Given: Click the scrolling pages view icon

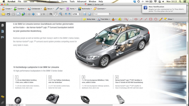Looking at the screenshot, I should pos(85,14).
